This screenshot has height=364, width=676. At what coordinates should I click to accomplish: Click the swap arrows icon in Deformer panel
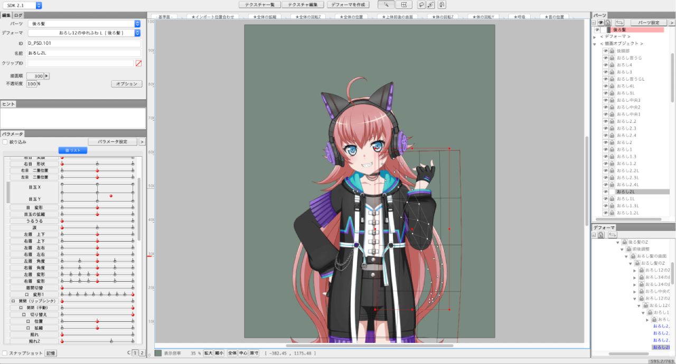(x=612, y=235)
